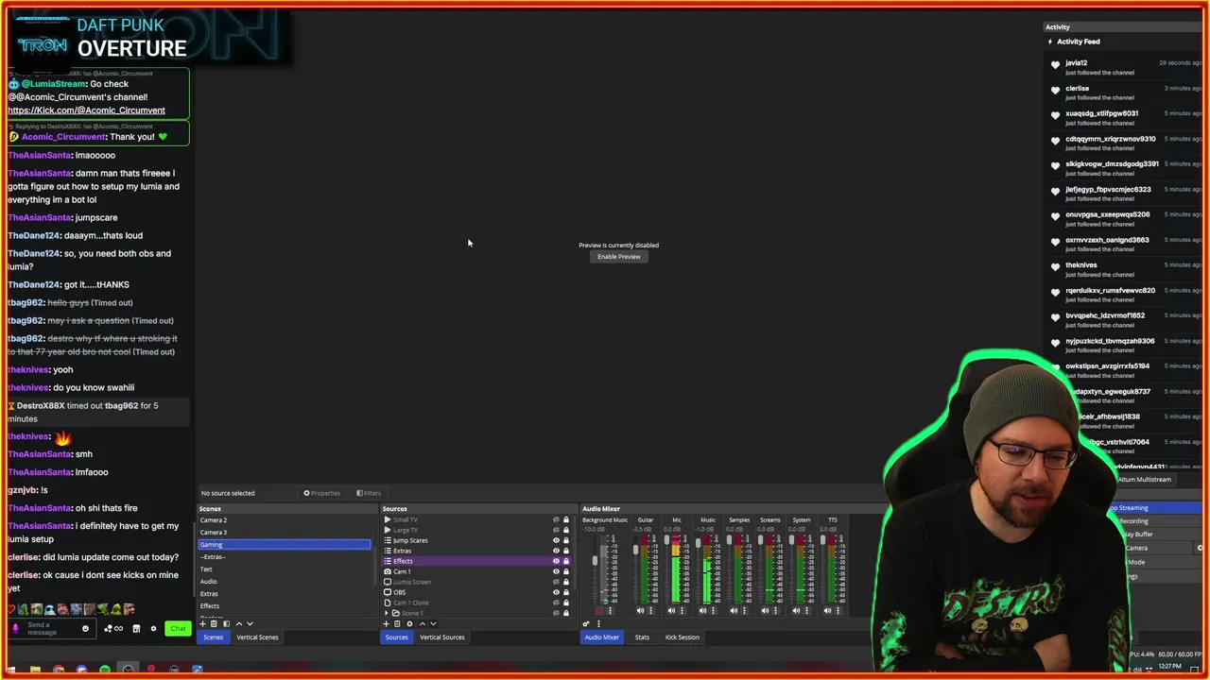Toggle visibility of Jump Scares source
The width and height of the screenshot is (1210, 680).
[x=556, y=540]
